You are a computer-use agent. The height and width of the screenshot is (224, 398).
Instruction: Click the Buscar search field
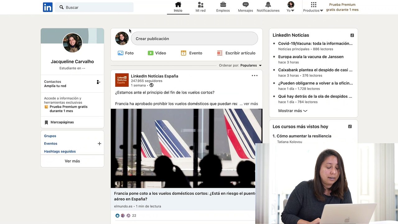(x=95, y=7)
